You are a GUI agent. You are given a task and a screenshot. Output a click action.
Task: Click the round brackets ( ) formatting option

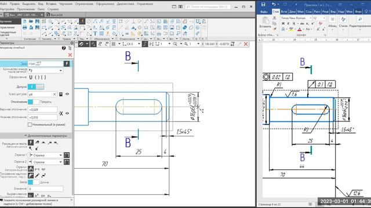point(37,77)
